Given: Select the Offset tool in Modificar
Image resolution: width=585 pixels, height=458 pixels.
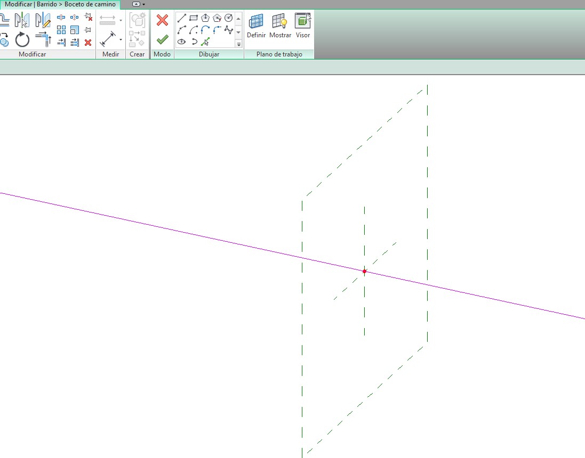Looking at the screenshot, I should coord(4,20).
